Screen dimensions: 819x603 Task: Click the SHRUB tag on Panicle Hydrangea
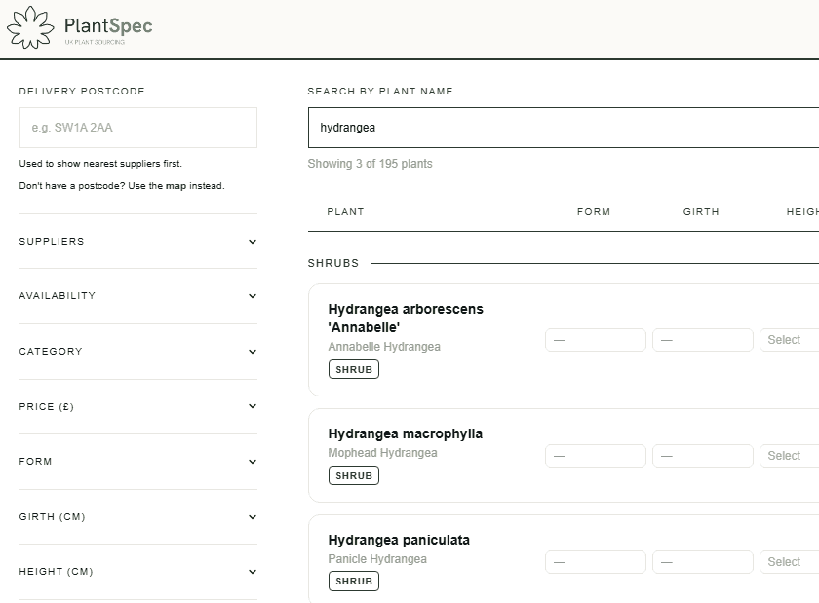point(354,581)
